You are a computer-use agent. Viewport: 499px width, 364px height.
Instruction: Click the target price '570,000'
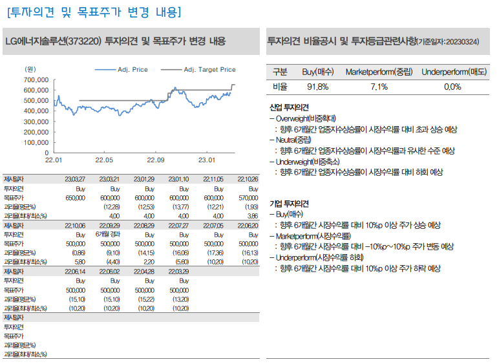pyautogui.click(x=248, y=198)
